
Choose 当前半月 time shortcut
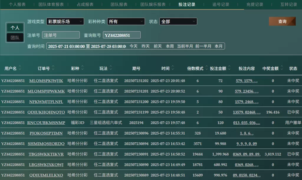(185, 46)
